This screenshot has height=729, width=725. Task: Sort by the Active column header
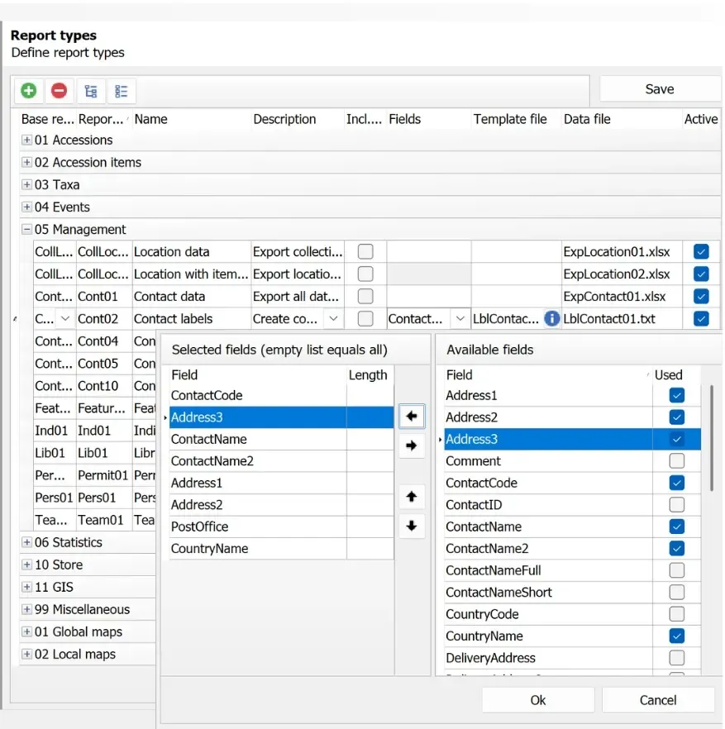(701, 120)
